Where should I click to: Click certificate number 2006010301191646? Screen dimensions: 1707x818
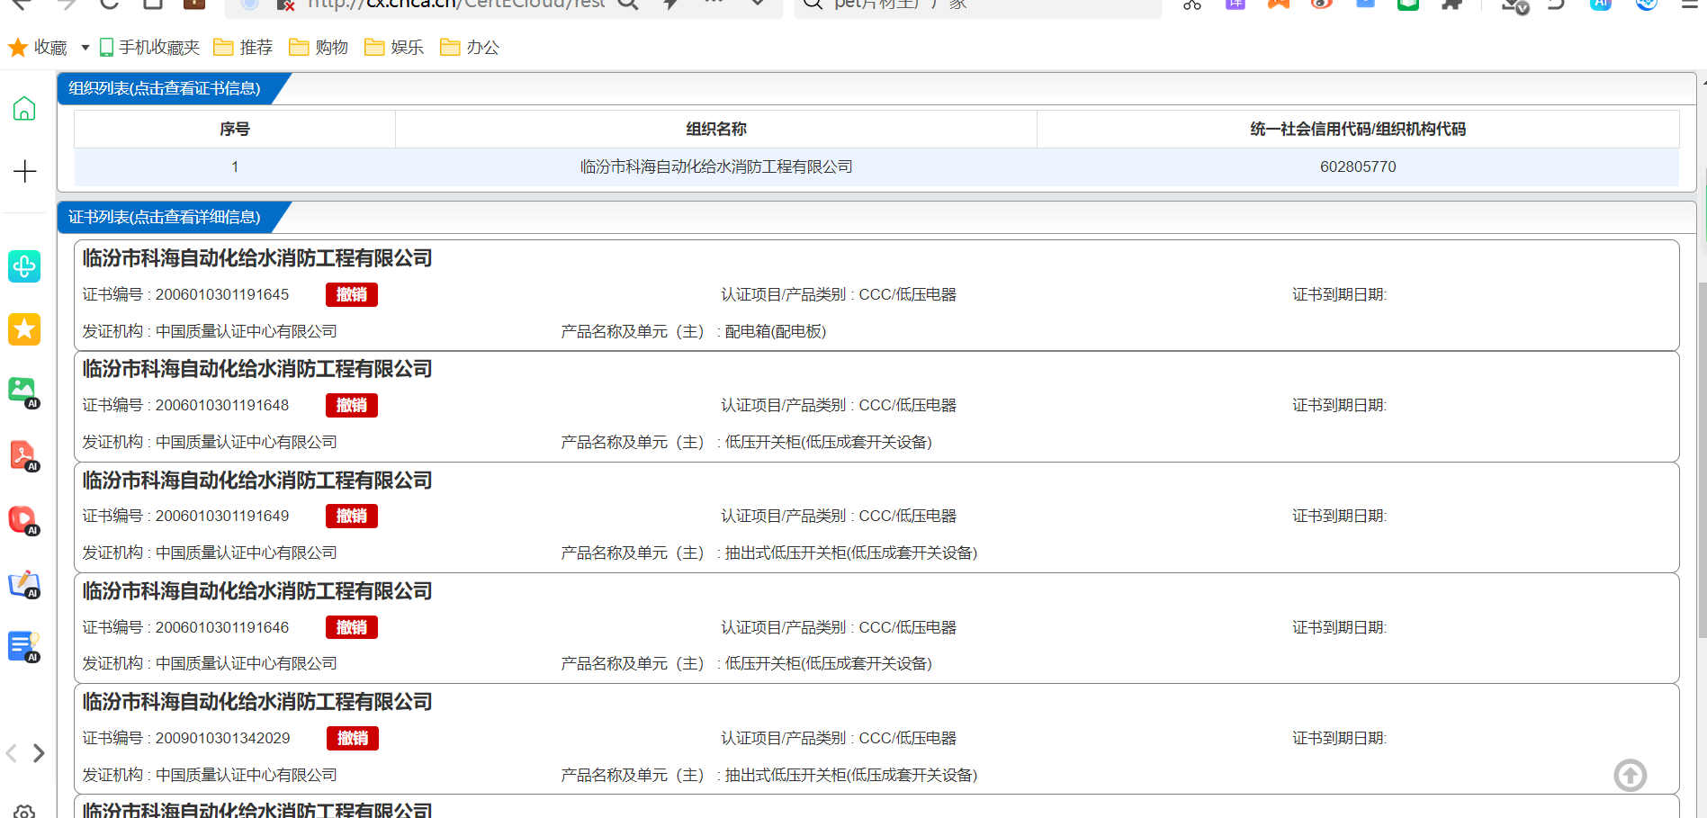tap(222, 627)
